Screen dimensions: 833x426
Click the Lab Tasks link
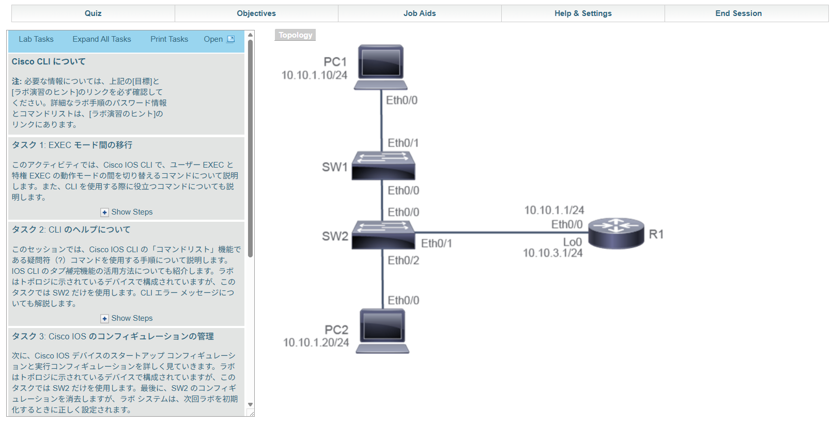(x=36, y=39)
